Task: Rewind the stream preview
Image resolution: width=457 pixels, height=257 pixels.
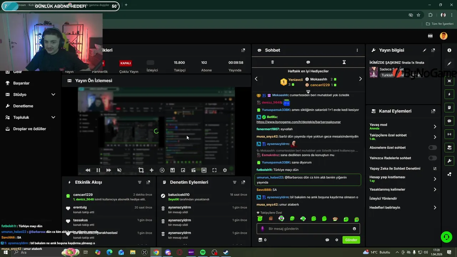Action: 88,170
